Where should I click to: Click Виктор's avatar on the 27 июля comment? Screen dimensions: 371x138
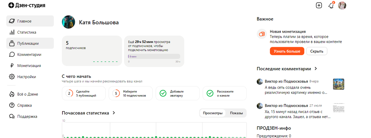point(260,106)
